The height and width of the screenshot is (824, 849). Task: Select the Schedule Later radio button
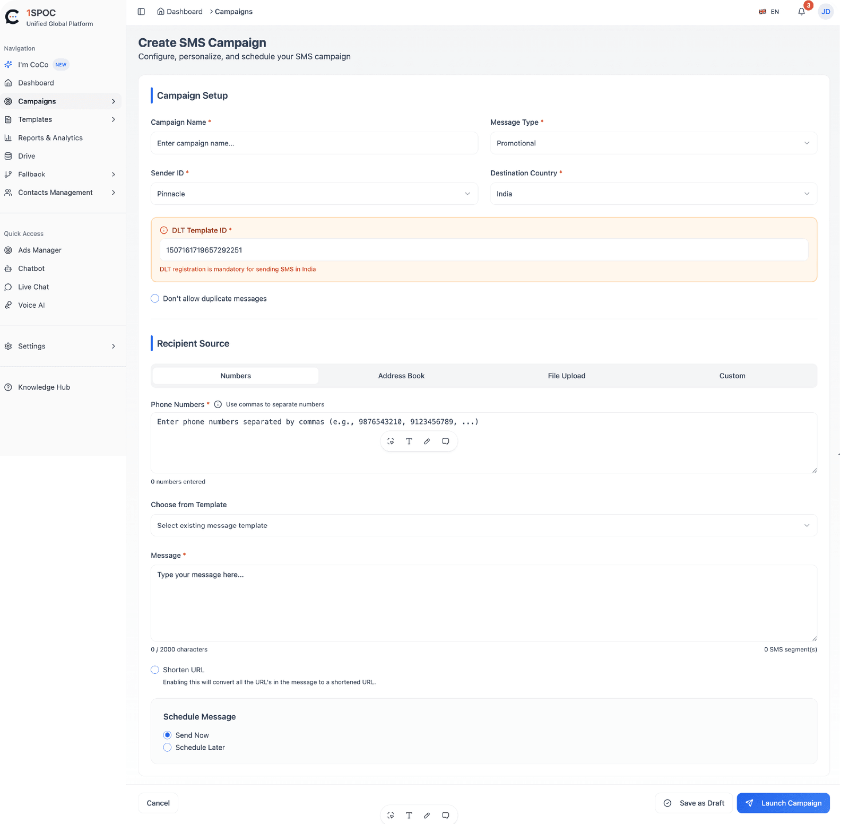(x=167, y=747)
